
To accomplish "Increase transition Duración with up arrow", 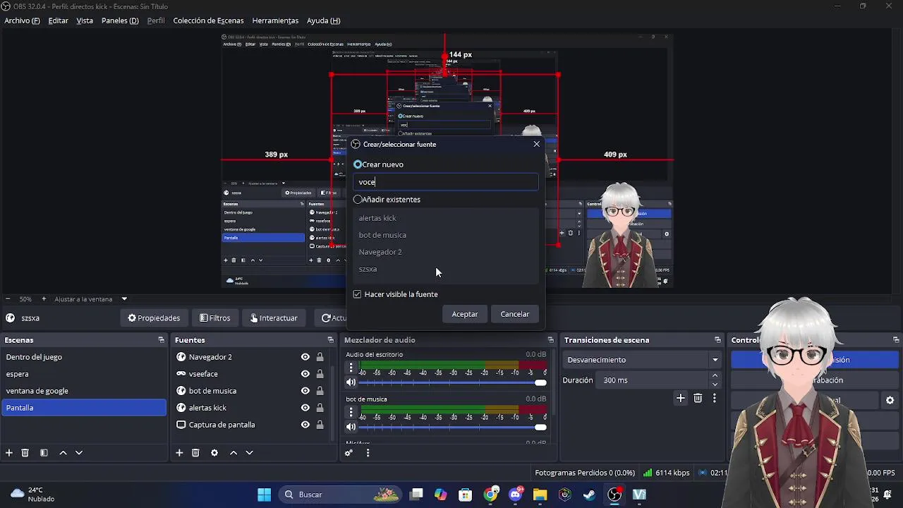I will [x=715, y=376].
